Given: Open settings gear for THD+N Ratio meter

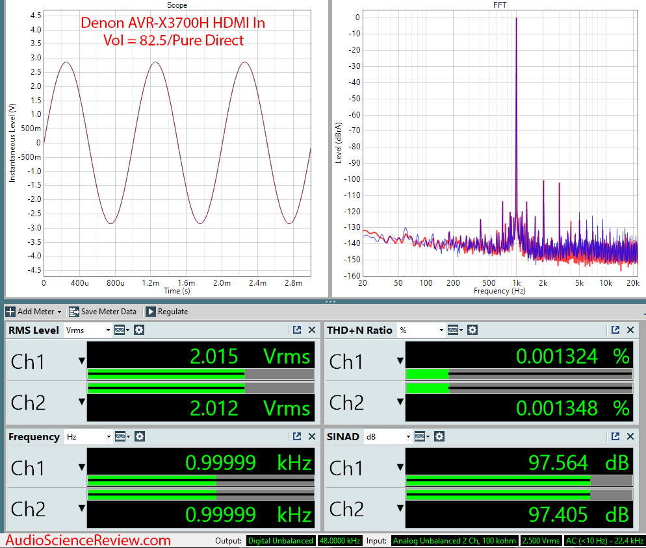Looking at the screenshot, I should [472, 330].
